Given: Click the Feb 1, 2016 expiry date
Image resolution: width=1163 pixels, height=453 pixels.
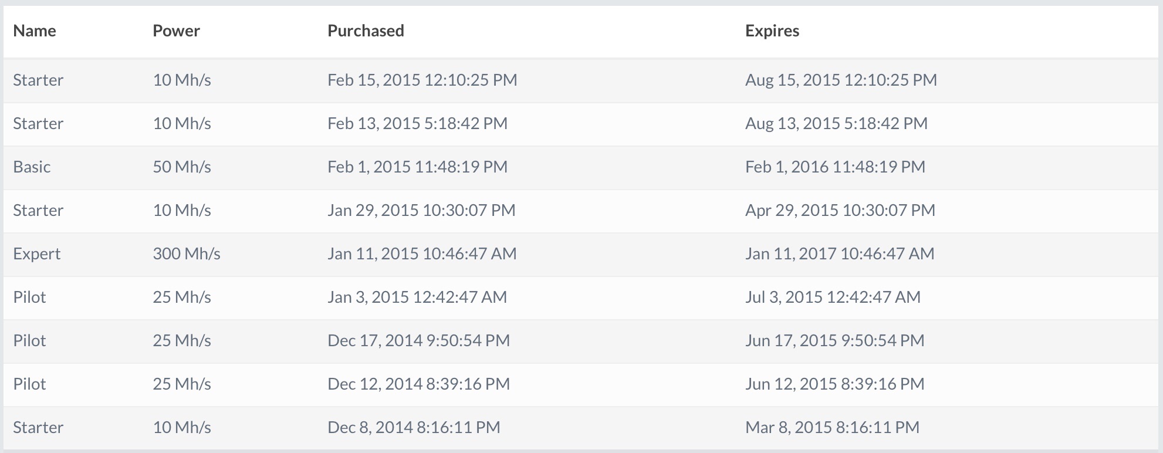Looking at the screenshot, I should click(835, 167).
